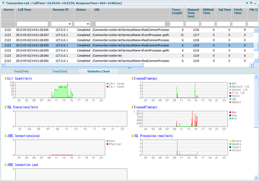The width and height of the screenshot is (259, 181).
Task: Select the Statistics Chart tab
Action: coord(99,71)
